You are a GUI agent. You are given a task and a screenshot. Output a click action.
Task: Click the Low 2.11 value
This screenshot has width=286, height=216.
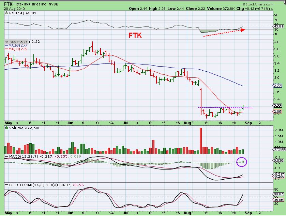click(x=176, y=8)
